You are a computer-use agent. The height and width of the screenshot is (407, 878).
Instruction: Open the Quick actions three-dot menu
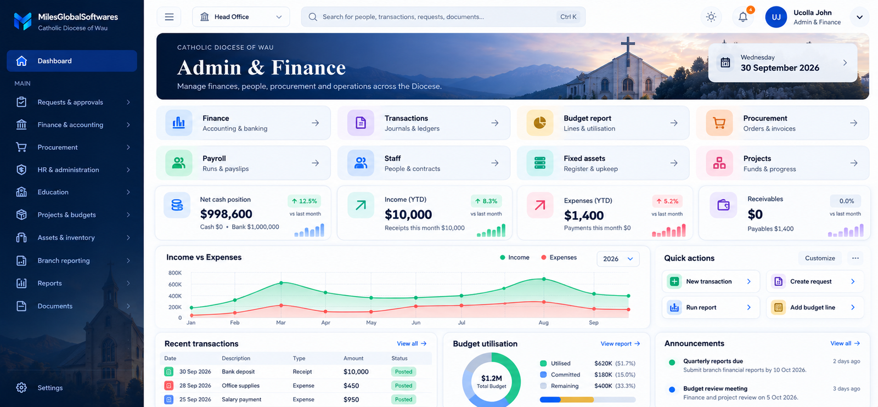855,258
